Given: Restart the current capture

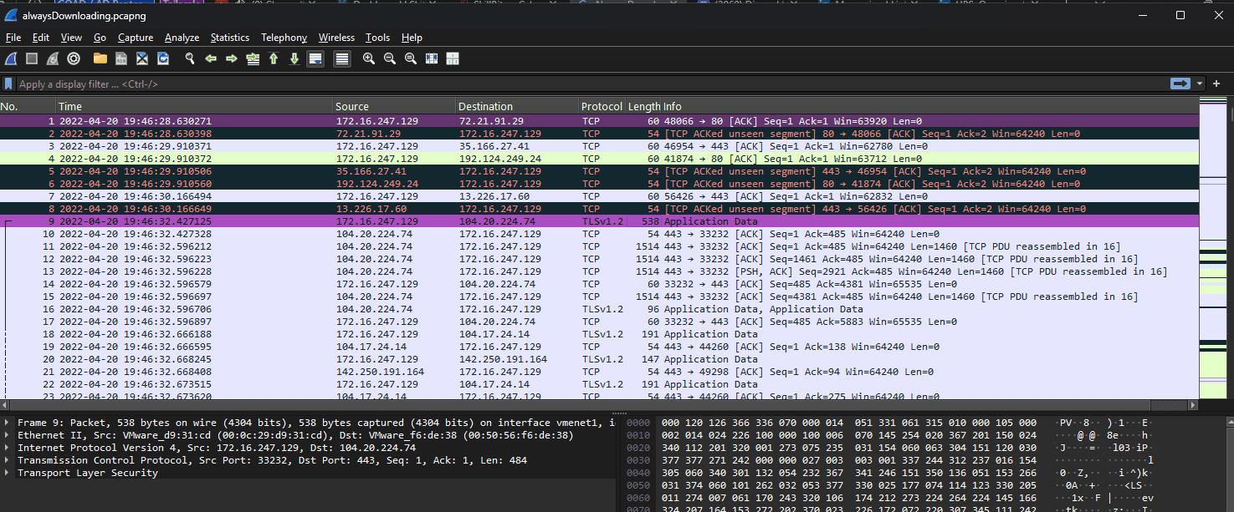Looking at the screenshot, I should coord(53,58).
